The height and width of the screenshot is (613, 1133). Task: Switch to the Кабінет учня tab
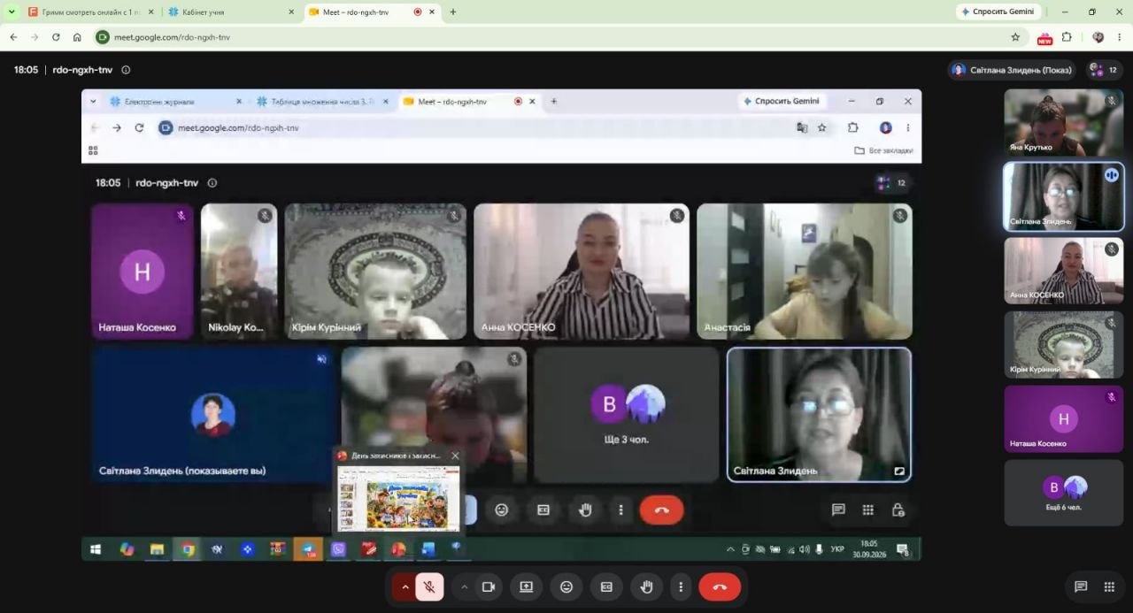232,12
